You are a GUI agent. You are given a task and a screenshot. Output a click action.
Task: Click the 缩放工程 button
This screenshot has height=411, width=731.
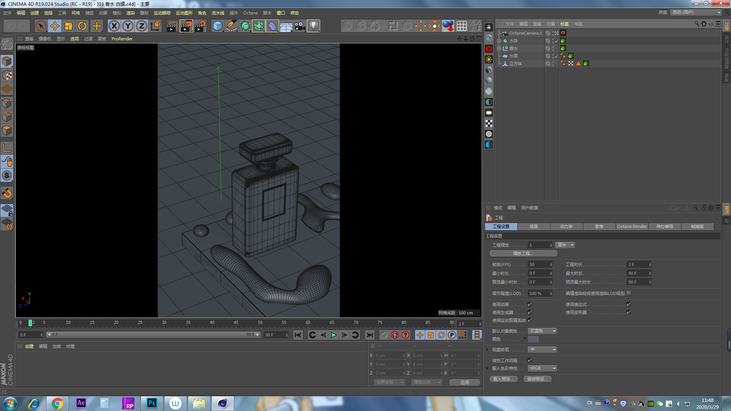point(523,253)
